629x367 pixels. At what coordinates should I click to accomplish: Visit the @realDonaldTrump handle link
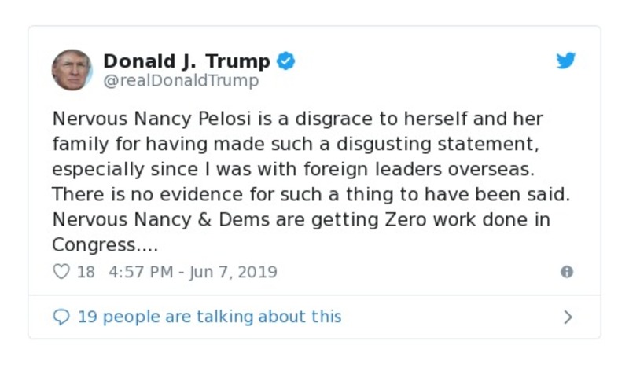[181, 80]
